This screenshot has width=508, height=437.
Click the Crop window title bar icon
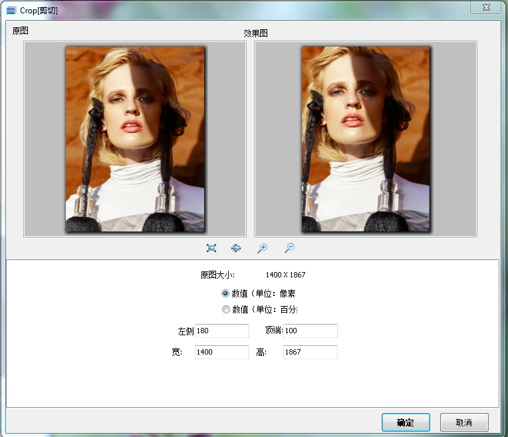pyautogui.click(x=11, y=11)
